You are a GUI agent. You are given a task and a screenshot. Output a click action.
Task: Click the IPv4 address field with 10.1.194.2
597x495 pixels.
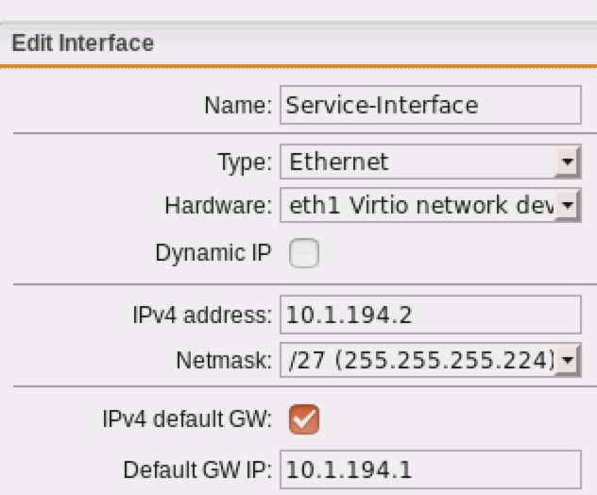(x=430, y=315)
